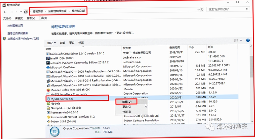Screen dimensions: 255x139
Task: Select the Notepad++ (32-bit x86) icon
Action: (48, 108)
